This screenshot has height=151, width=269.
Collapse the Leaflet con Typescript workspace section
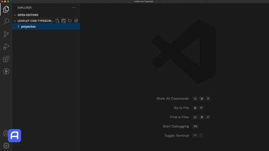pyautogui.click(x=15, y=21)
